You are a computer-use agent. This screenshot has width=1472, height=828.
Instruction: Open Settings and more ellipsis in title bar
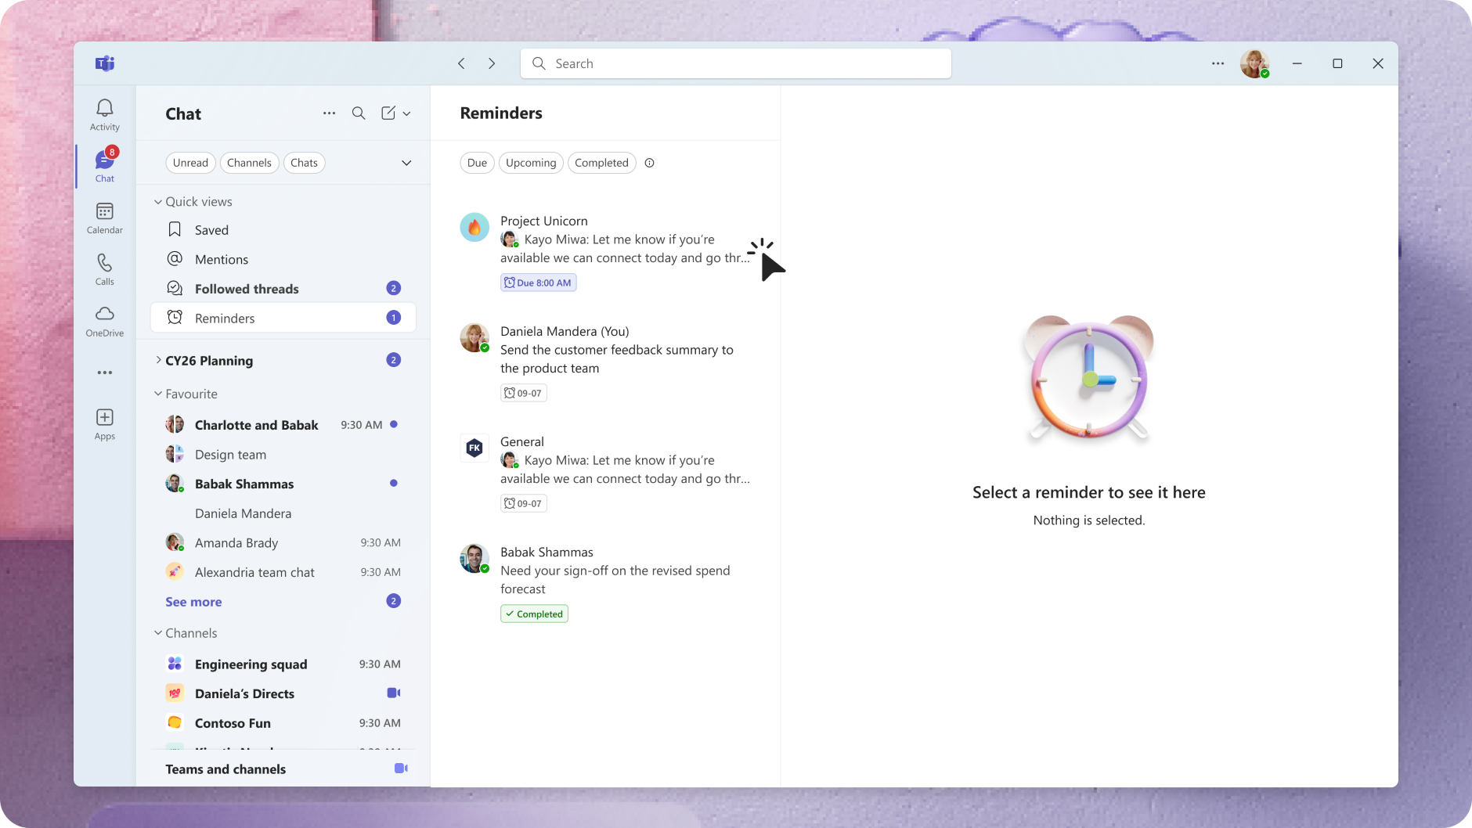pyautogui.click(x=1218, y=63)
